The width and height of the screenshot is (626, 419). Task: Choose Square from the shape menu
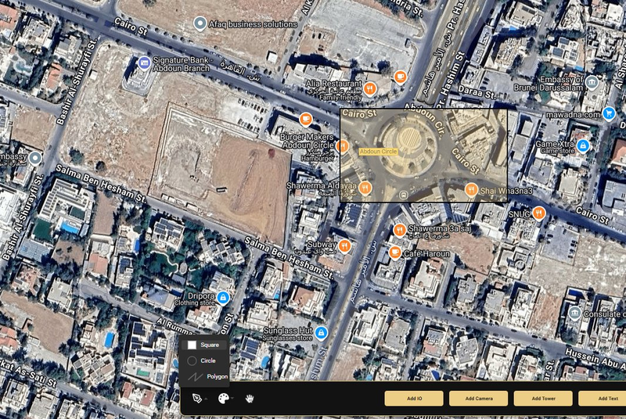click(203, 345)
